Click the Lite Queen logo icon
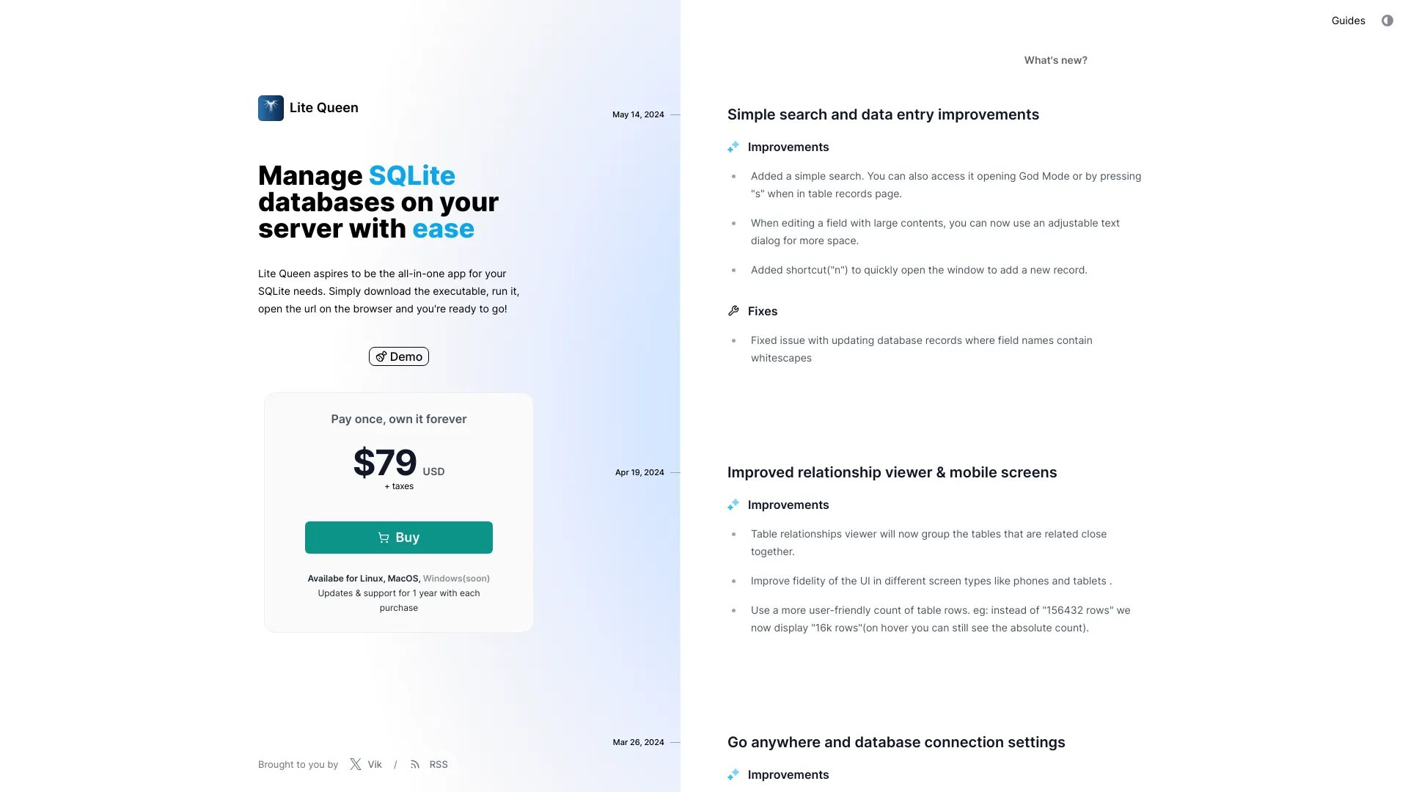Viewport: 1408px width, 792px height. tap(271, 109)
